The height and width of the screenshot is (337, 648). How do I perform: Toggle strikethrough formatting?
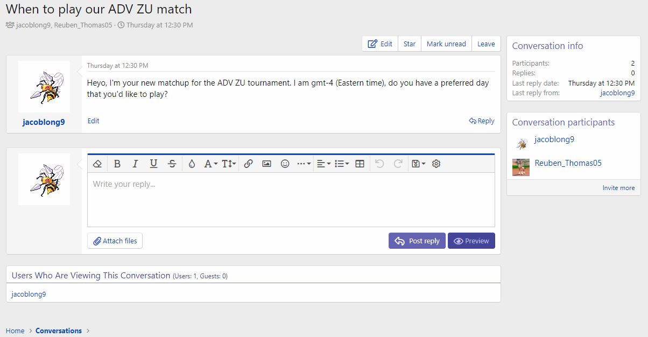point(172,164)
